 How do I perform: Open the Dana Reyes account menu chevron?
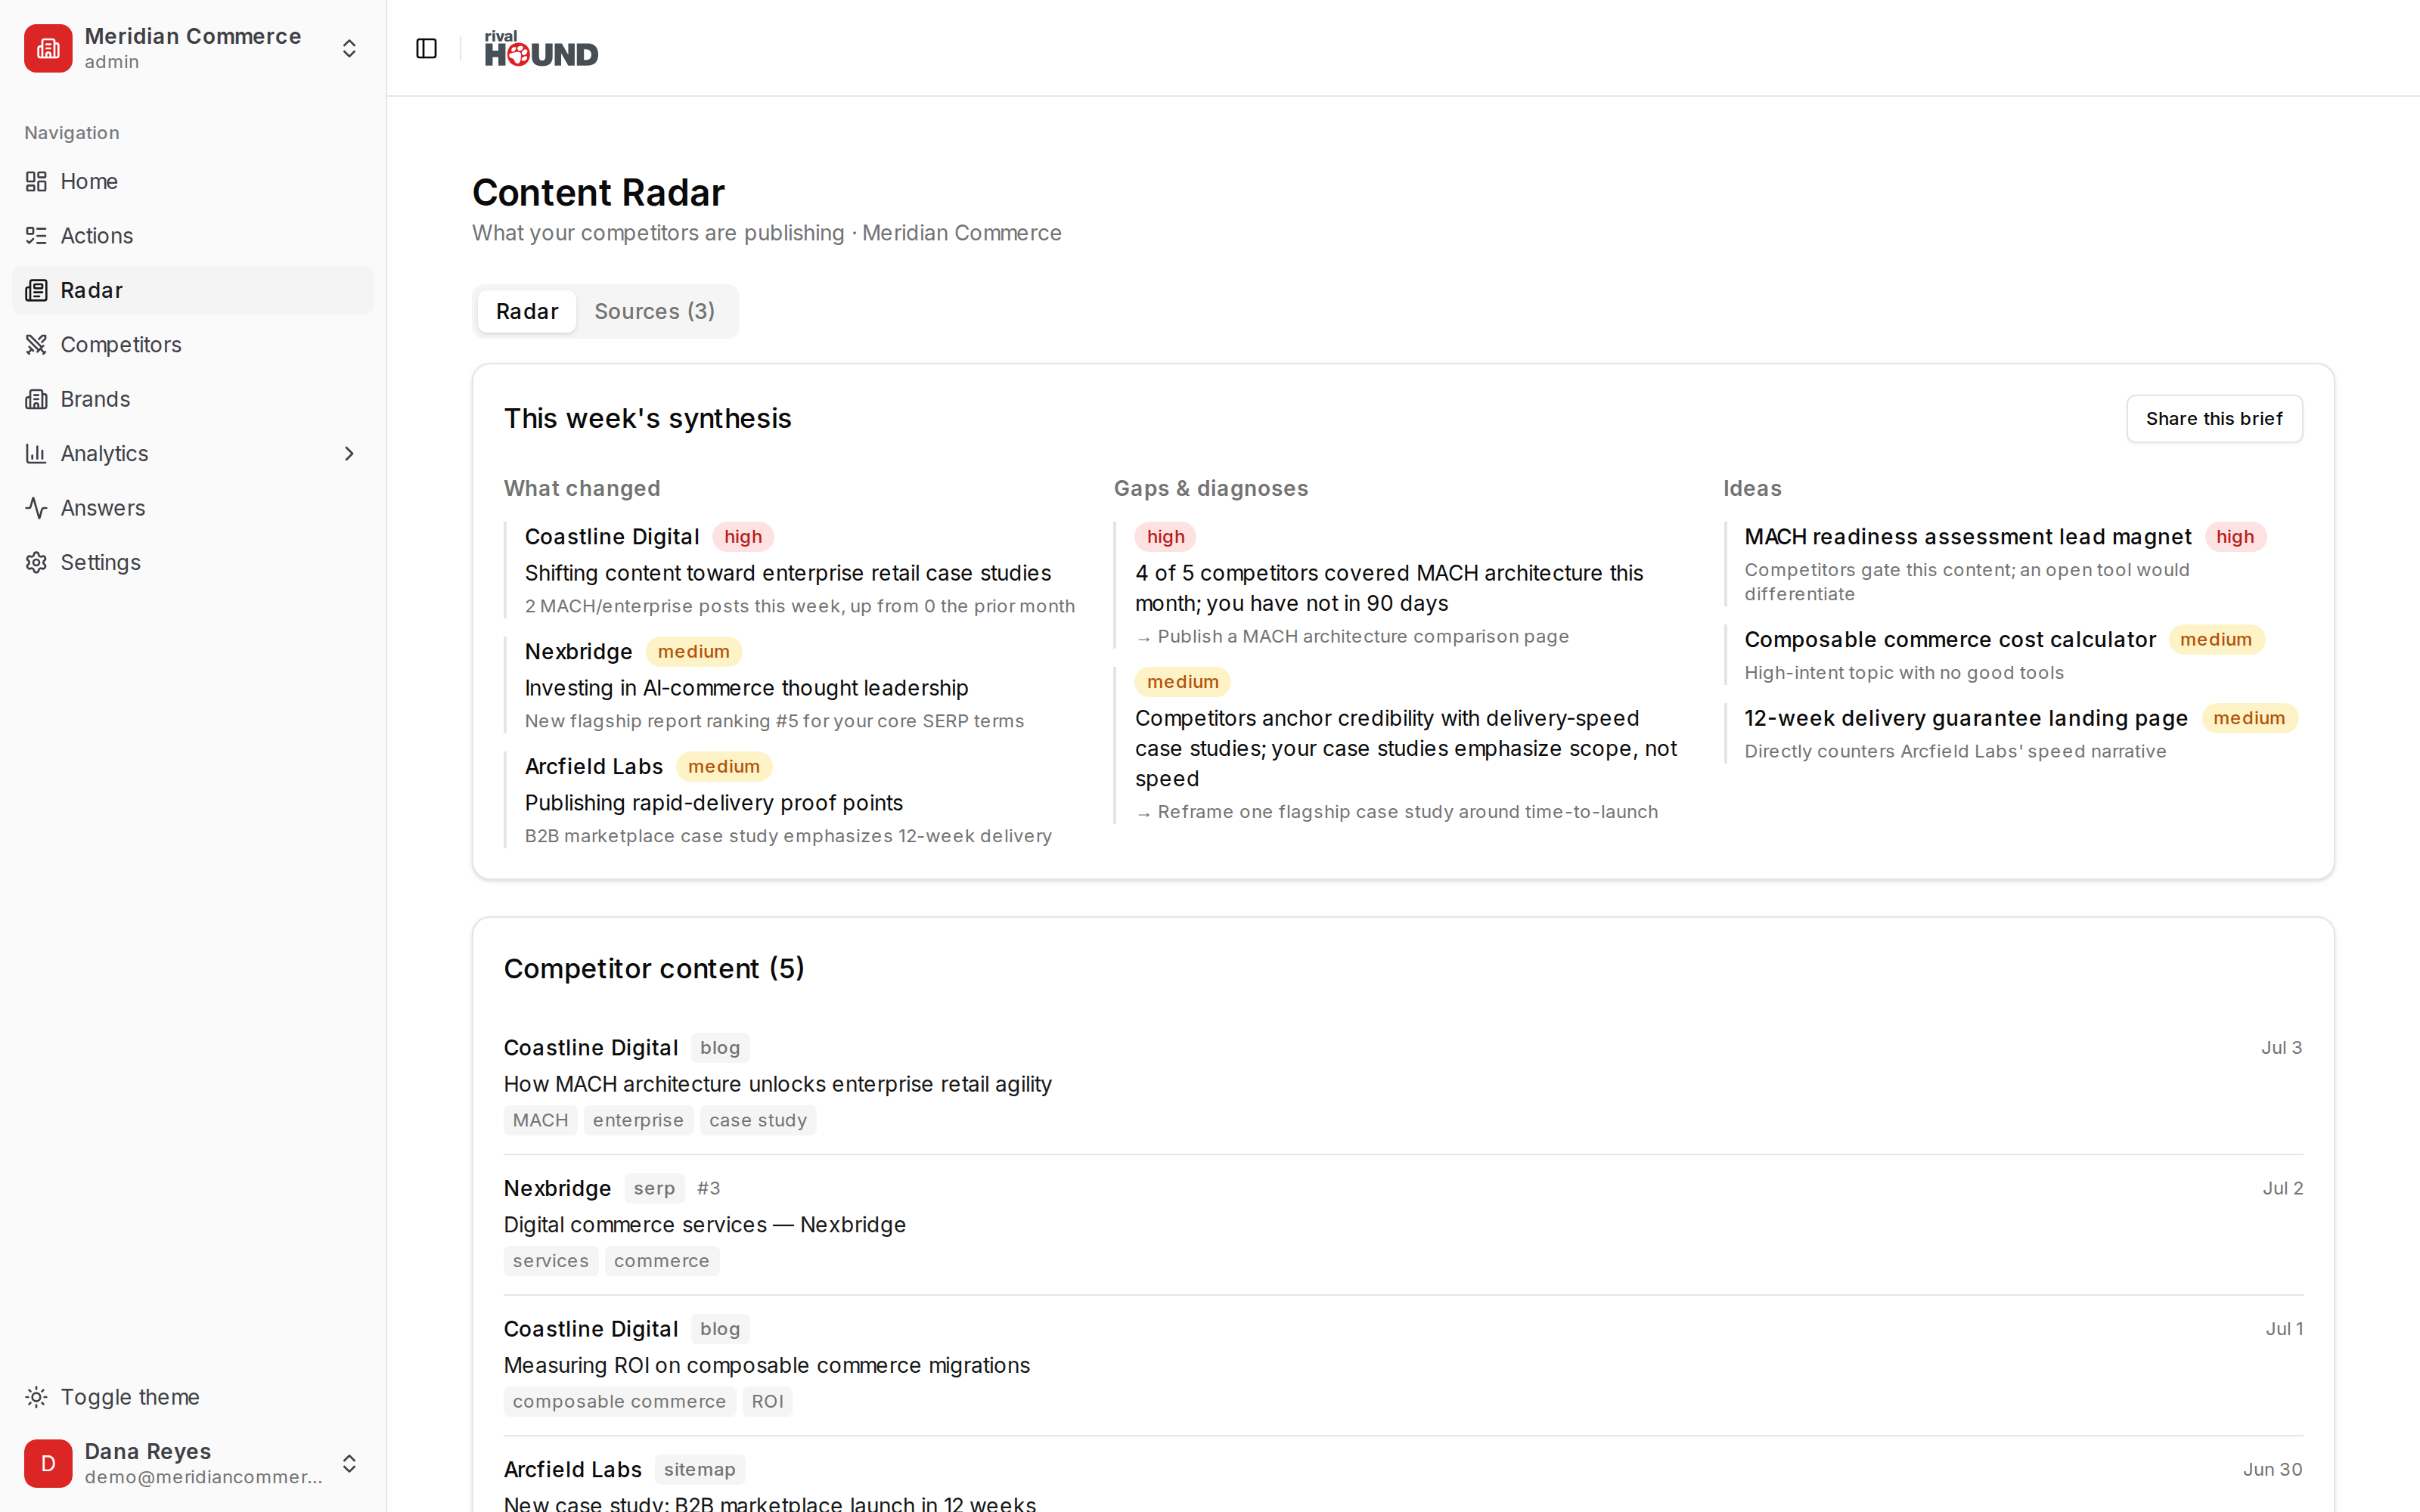click(349, 1463)
